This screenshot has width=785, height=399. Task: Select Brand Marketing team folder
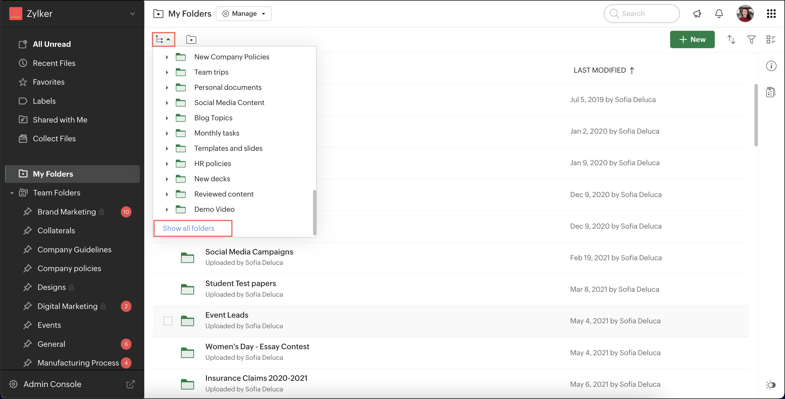[x=66, y=212]
